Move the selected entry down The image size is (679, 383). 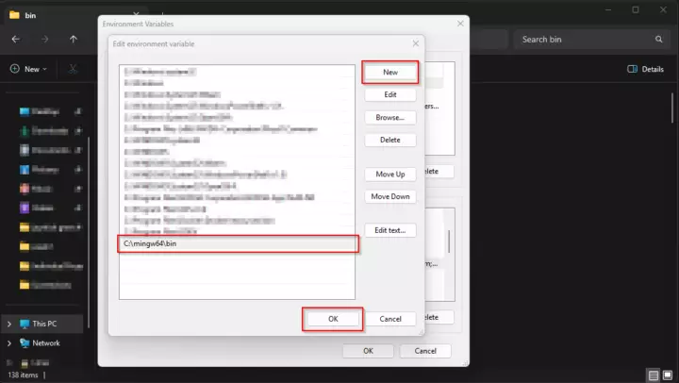coord(389,196)
